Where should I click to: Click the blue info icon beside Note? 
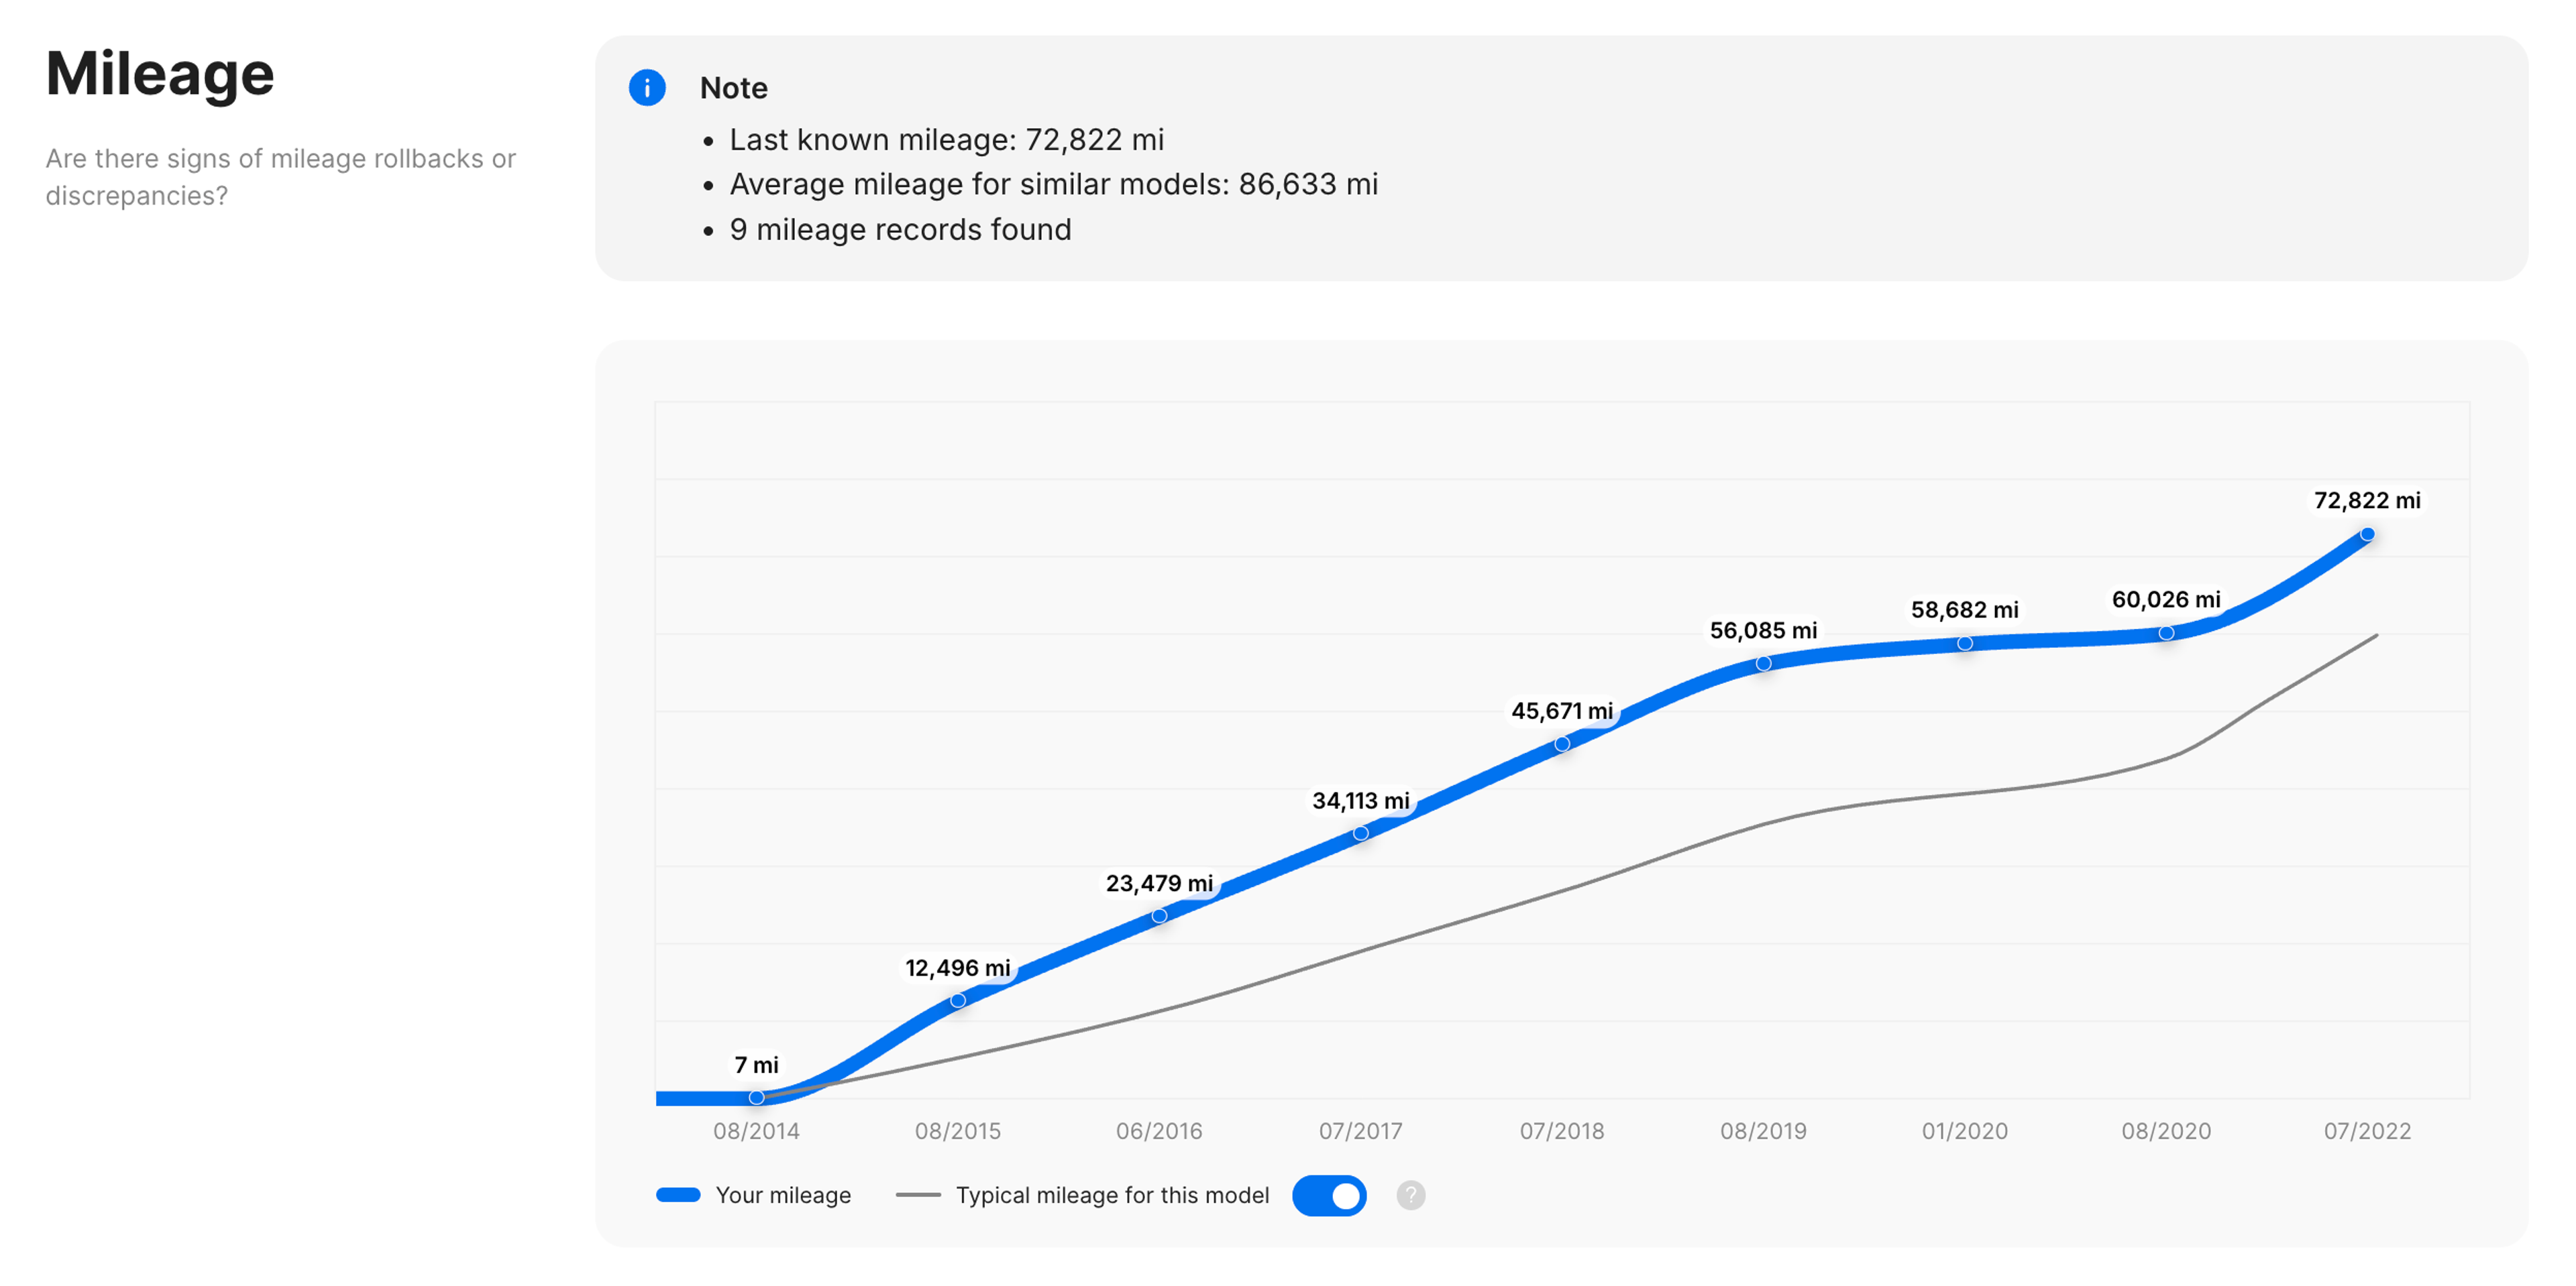tap(647, 88)
